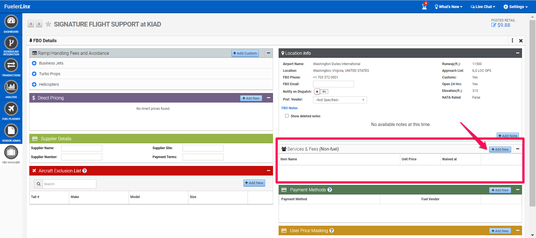Go to next FBO with right arrow
Screen dimensions: 536x238
point(39,24)
